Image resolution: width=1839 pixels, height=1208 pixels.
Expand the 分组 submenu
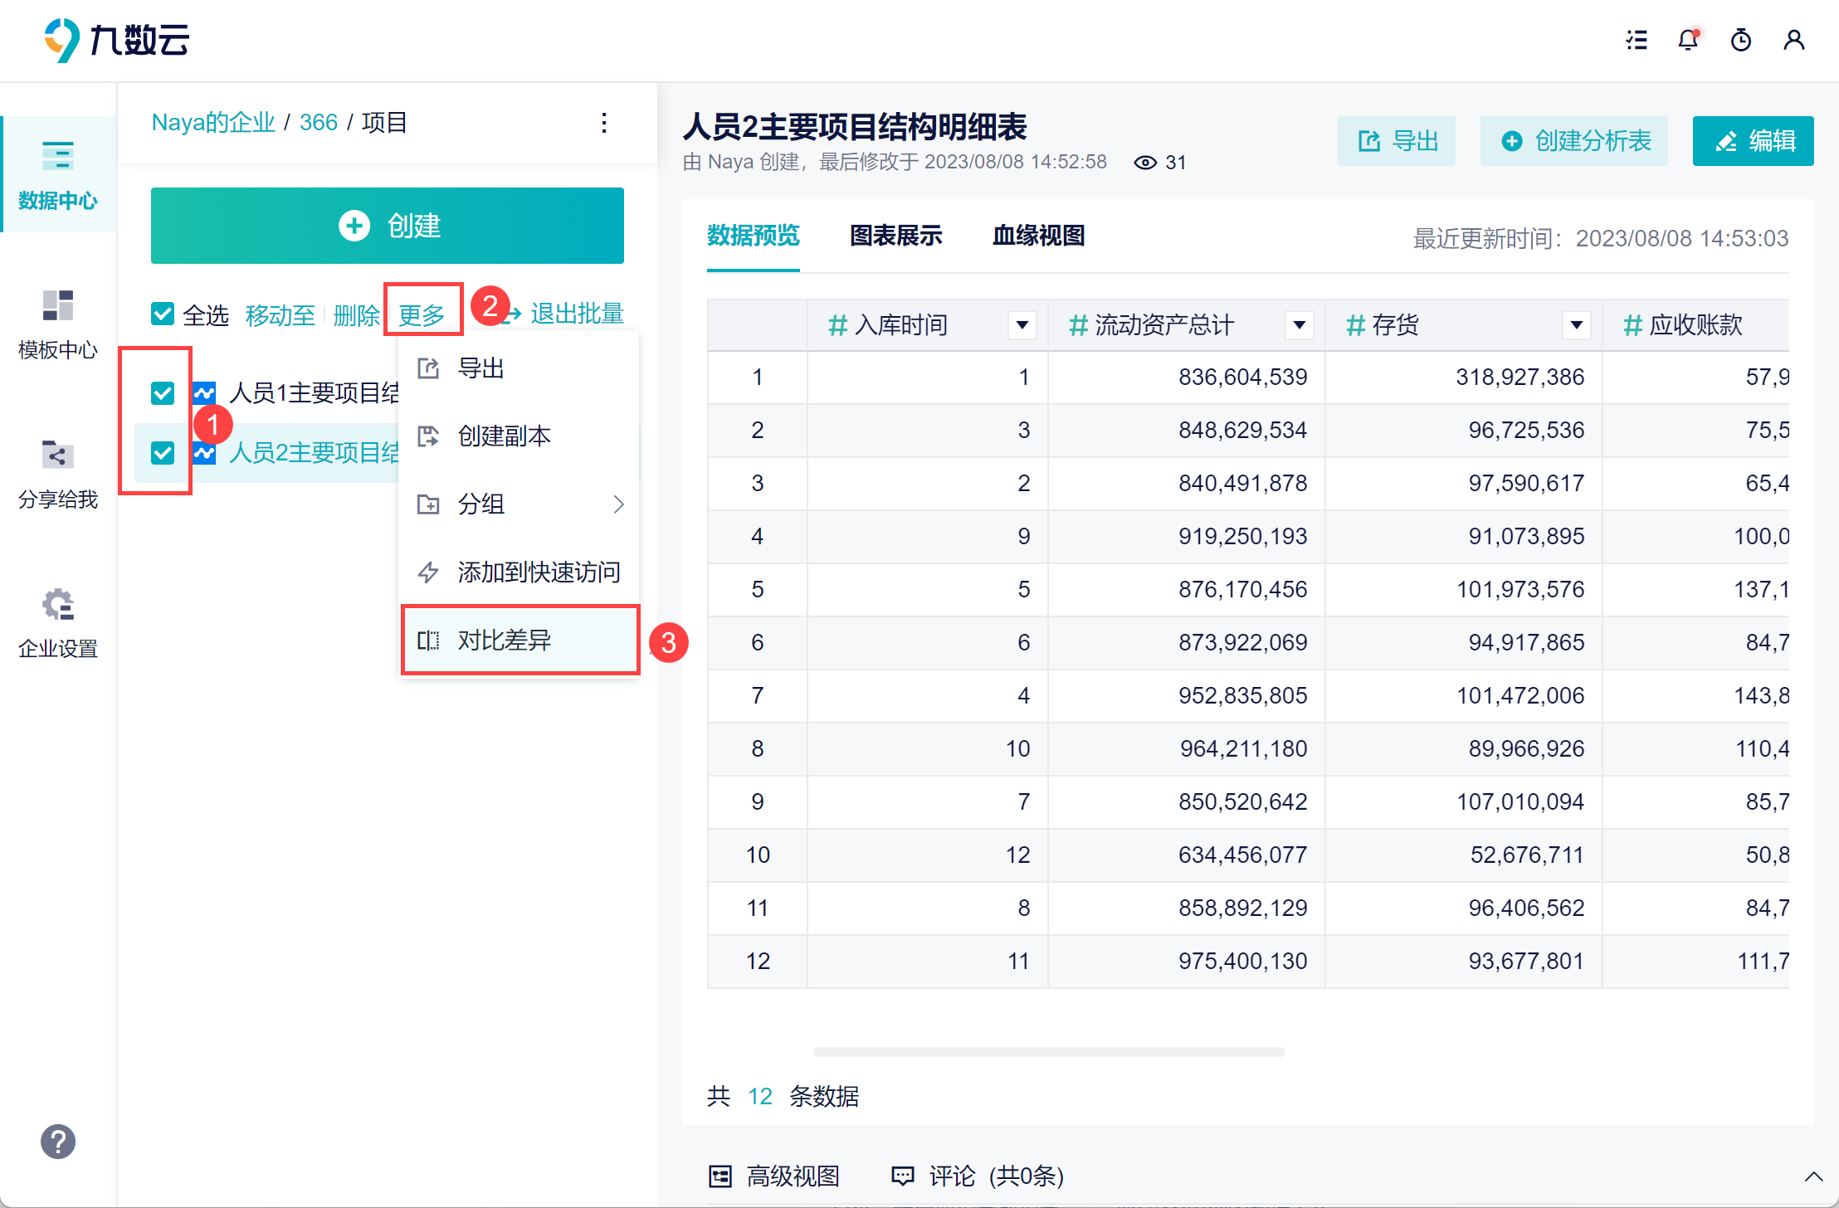(x=520, y=504)
